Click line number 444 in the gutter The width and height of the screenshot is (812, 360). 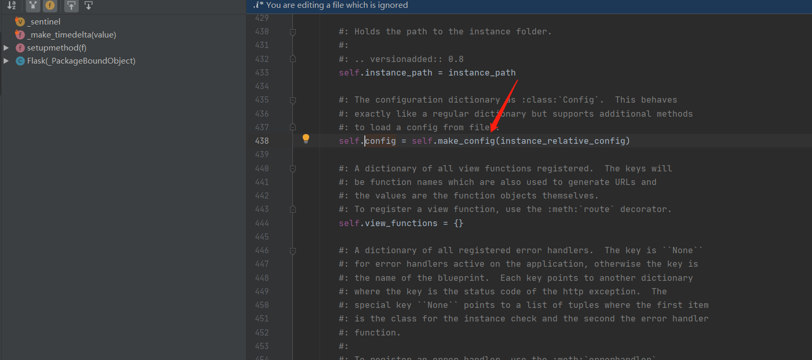(262, 223)
